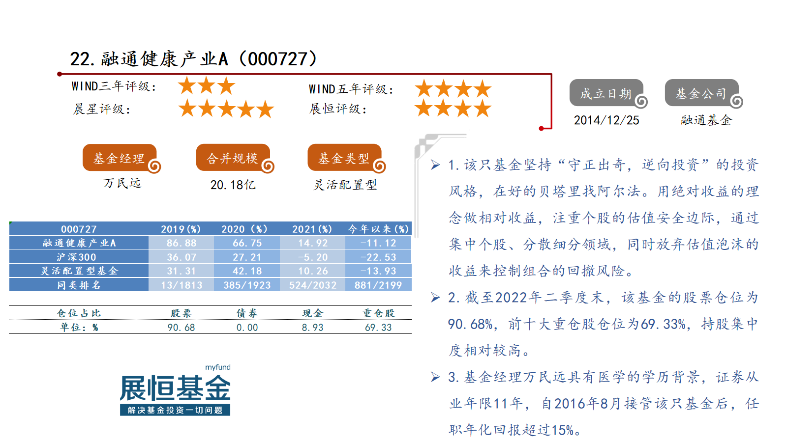
Task: Click the 今年以来(%) column header
Action: [378, 229]
